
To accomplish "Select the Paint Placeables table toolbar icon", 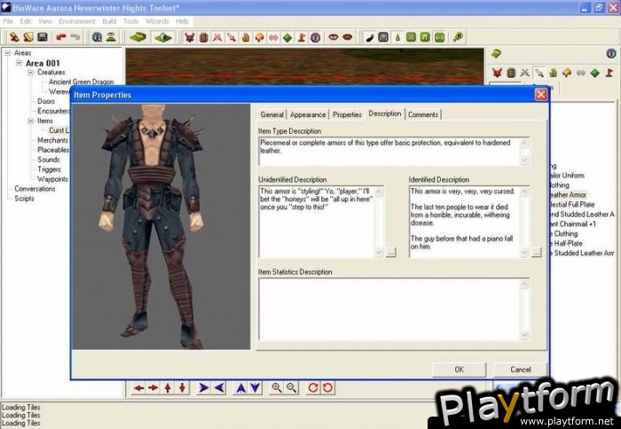I will pyautogui.click(x=259, y=37).
